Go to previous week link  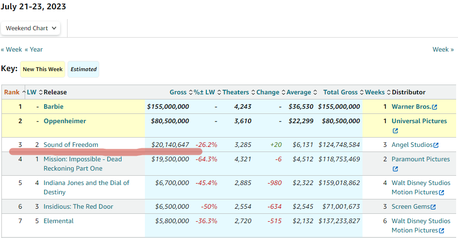pyautogui.click(x=11, y=50)
